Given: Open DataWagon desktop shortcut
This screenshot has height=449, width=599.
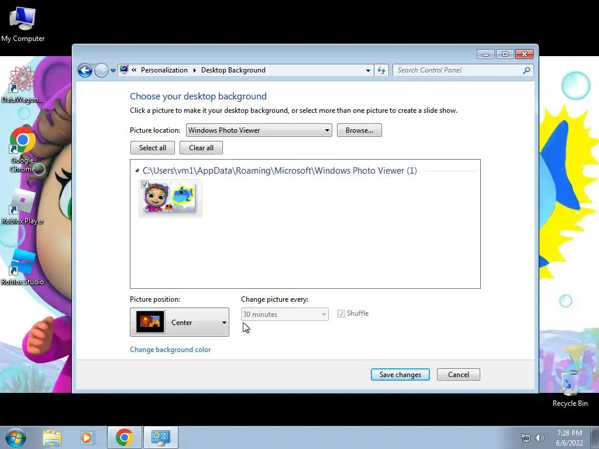Looking at the screenshot, I should [x=22, y=84].
